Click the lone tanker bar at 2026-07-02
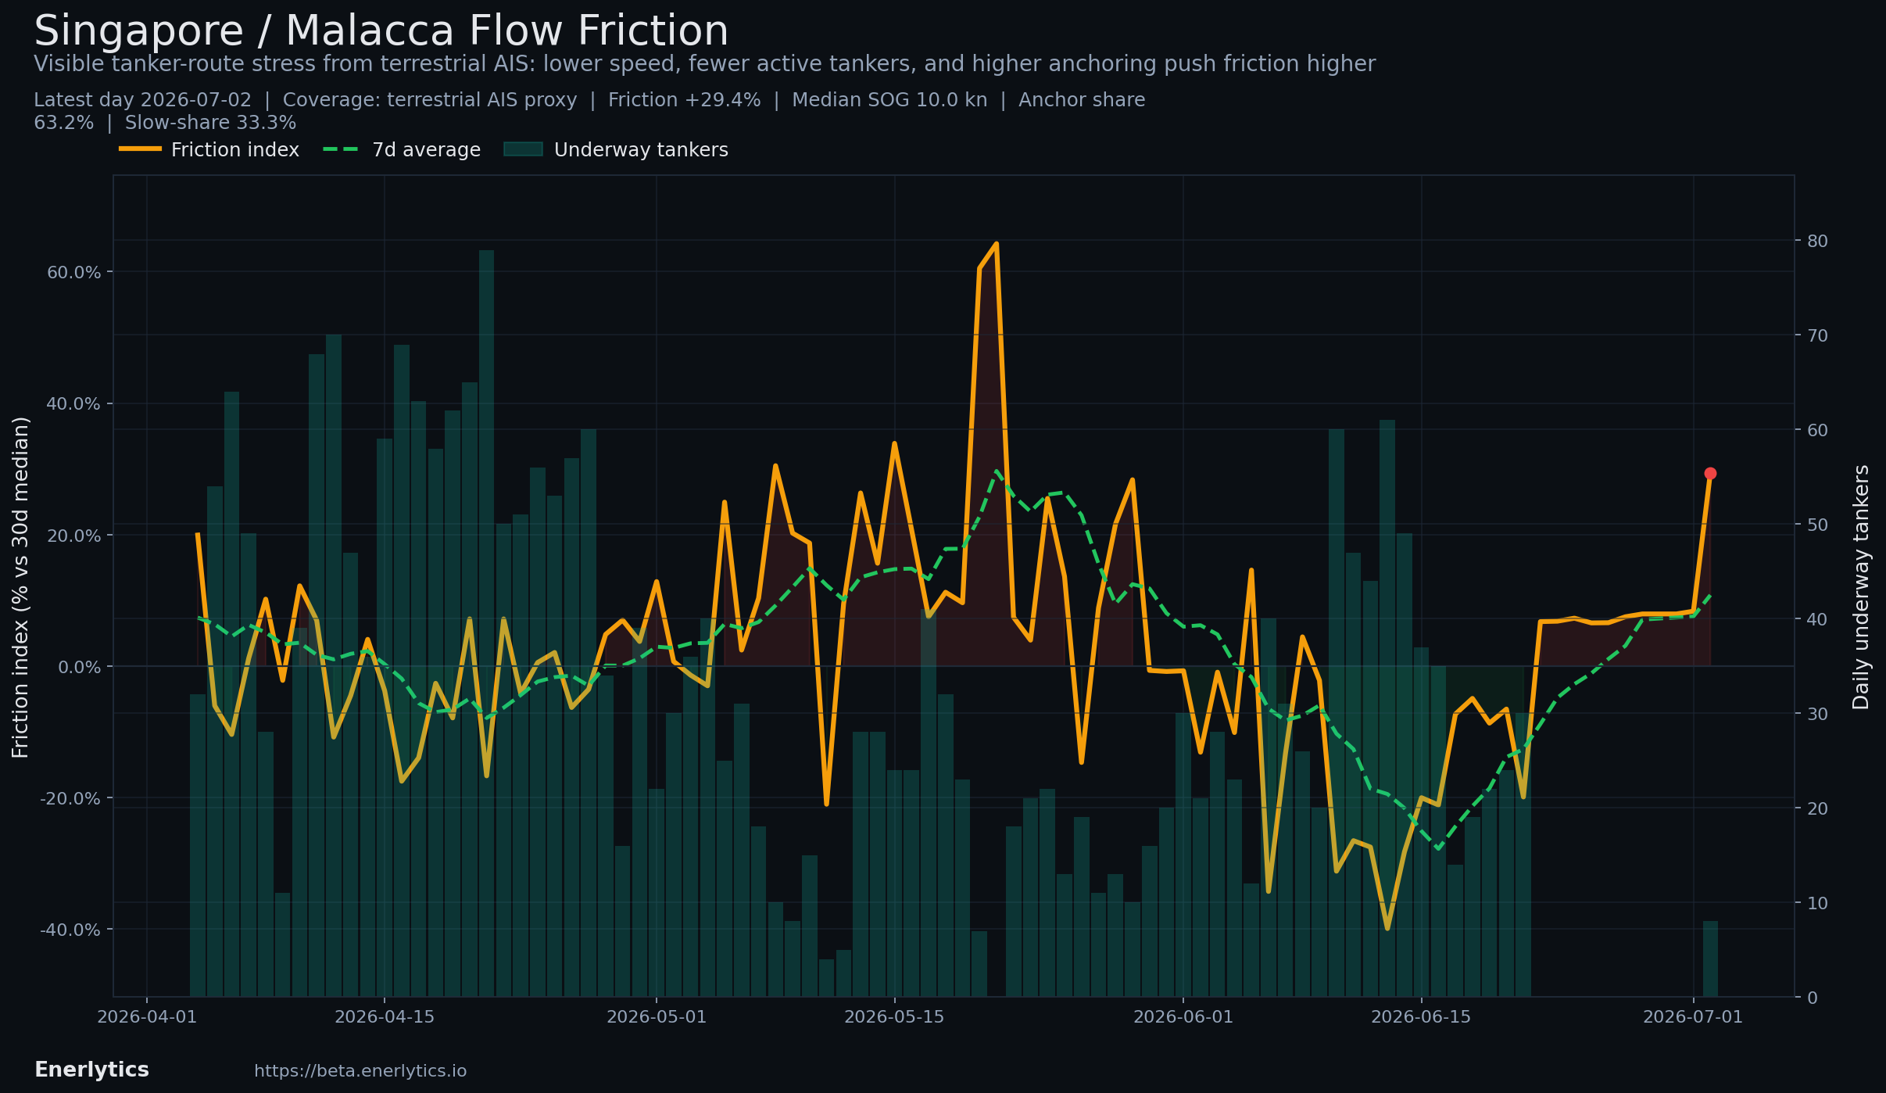 [x=1710, y=959]
